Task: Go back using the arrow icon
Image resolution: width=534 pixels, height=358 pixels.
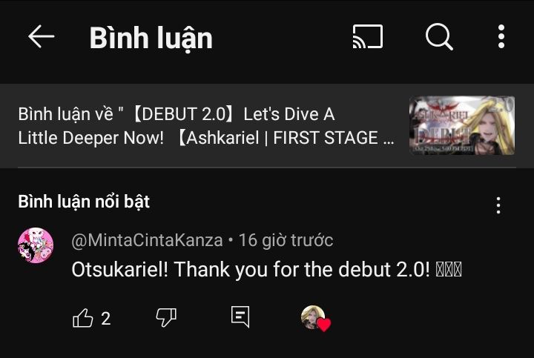Action: 41,37
